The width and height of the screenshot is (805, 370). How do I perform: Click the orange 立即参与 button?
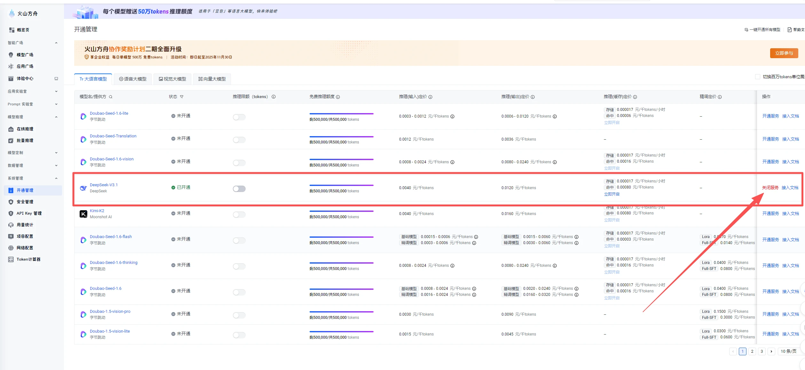point(784,53)
